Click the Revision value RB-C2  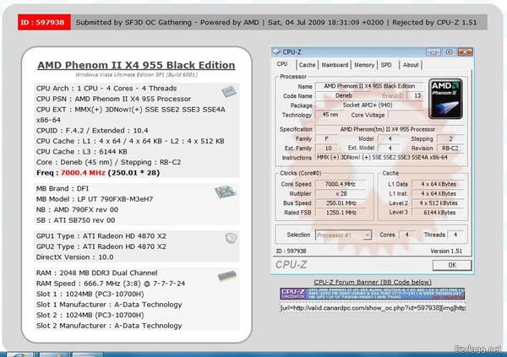point(450,149)
